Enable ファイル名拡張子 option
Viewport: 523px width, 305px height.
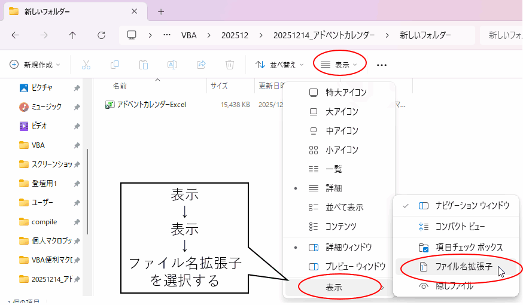click(456, 267)
